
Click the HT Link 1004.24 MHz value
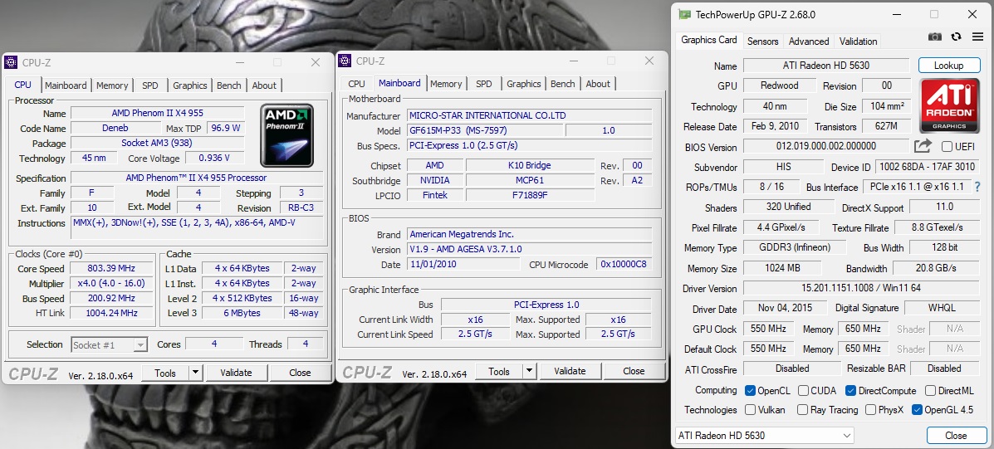coord(111,313)
